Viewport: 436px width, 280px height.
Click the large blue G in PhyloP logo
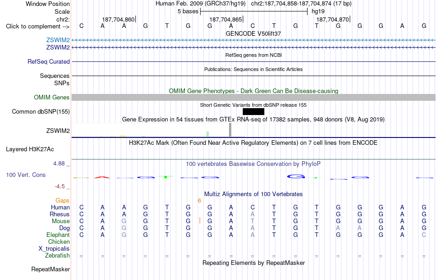[296, 176]
